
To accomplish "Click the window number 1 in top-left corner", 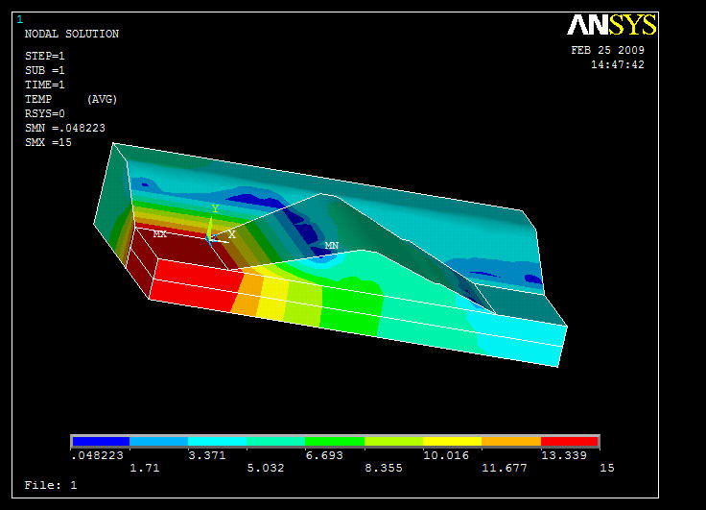I will 20,19.
